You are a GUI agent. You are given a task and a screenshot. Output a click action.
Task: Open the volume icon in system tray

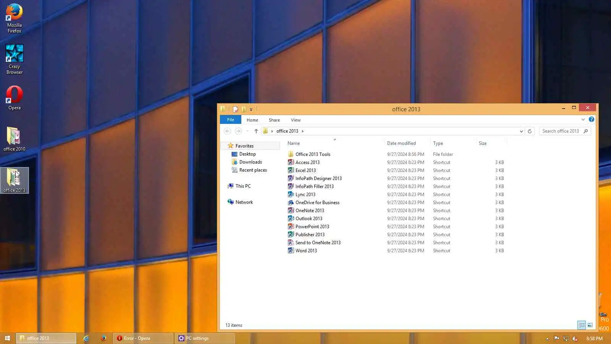pos(575,339)
